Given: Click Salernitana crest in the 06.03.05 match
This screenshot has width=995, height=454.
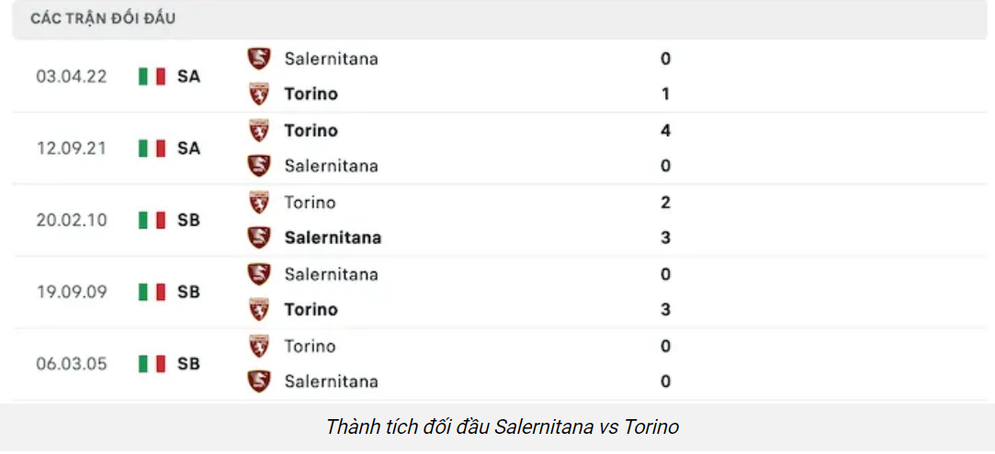Looking at the screenshot, I should [x=259, y=381].
